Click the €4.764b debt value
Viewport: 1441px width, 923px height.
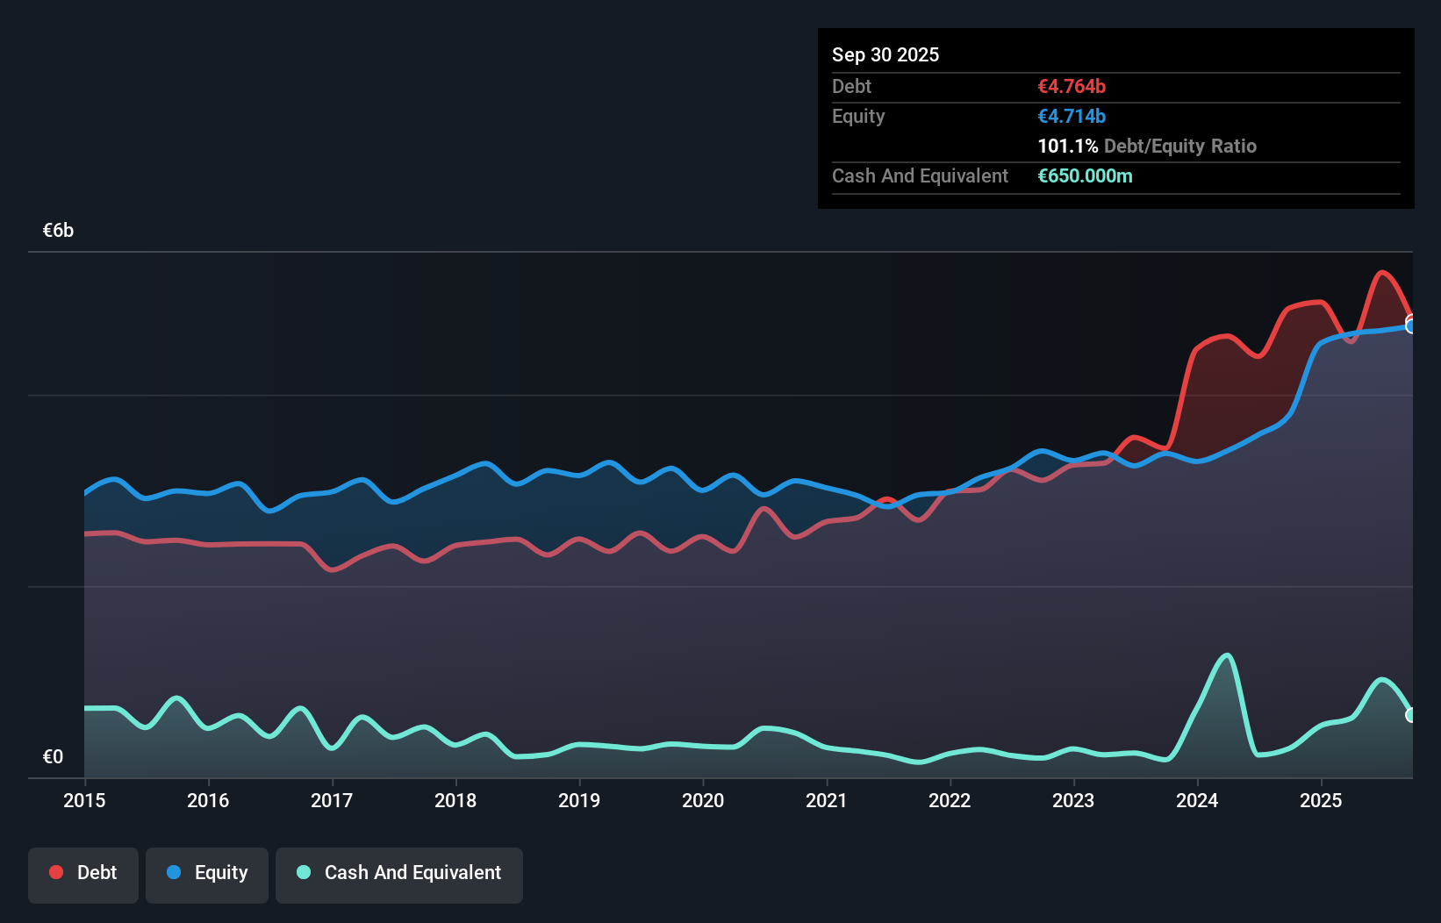(1072, 86)
